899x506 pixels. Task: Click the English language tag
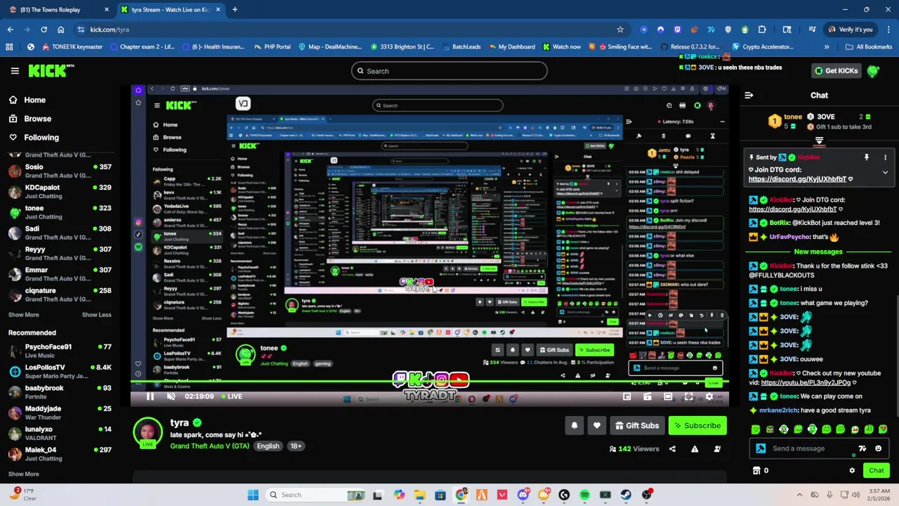(268, 446)
